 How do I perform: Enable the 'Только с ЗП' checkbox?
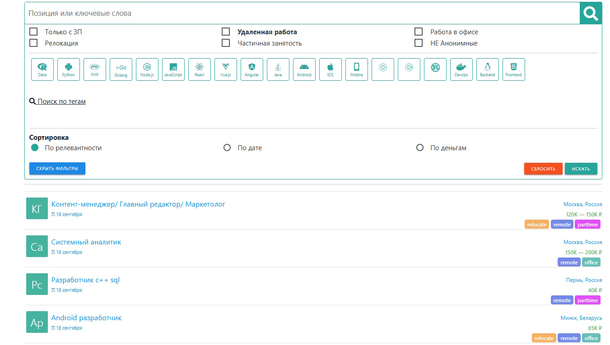(33, 32)
